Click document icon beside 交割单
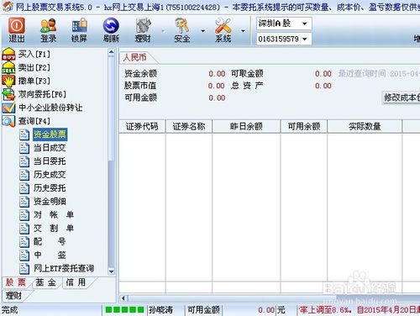 (x=24, y=229)
